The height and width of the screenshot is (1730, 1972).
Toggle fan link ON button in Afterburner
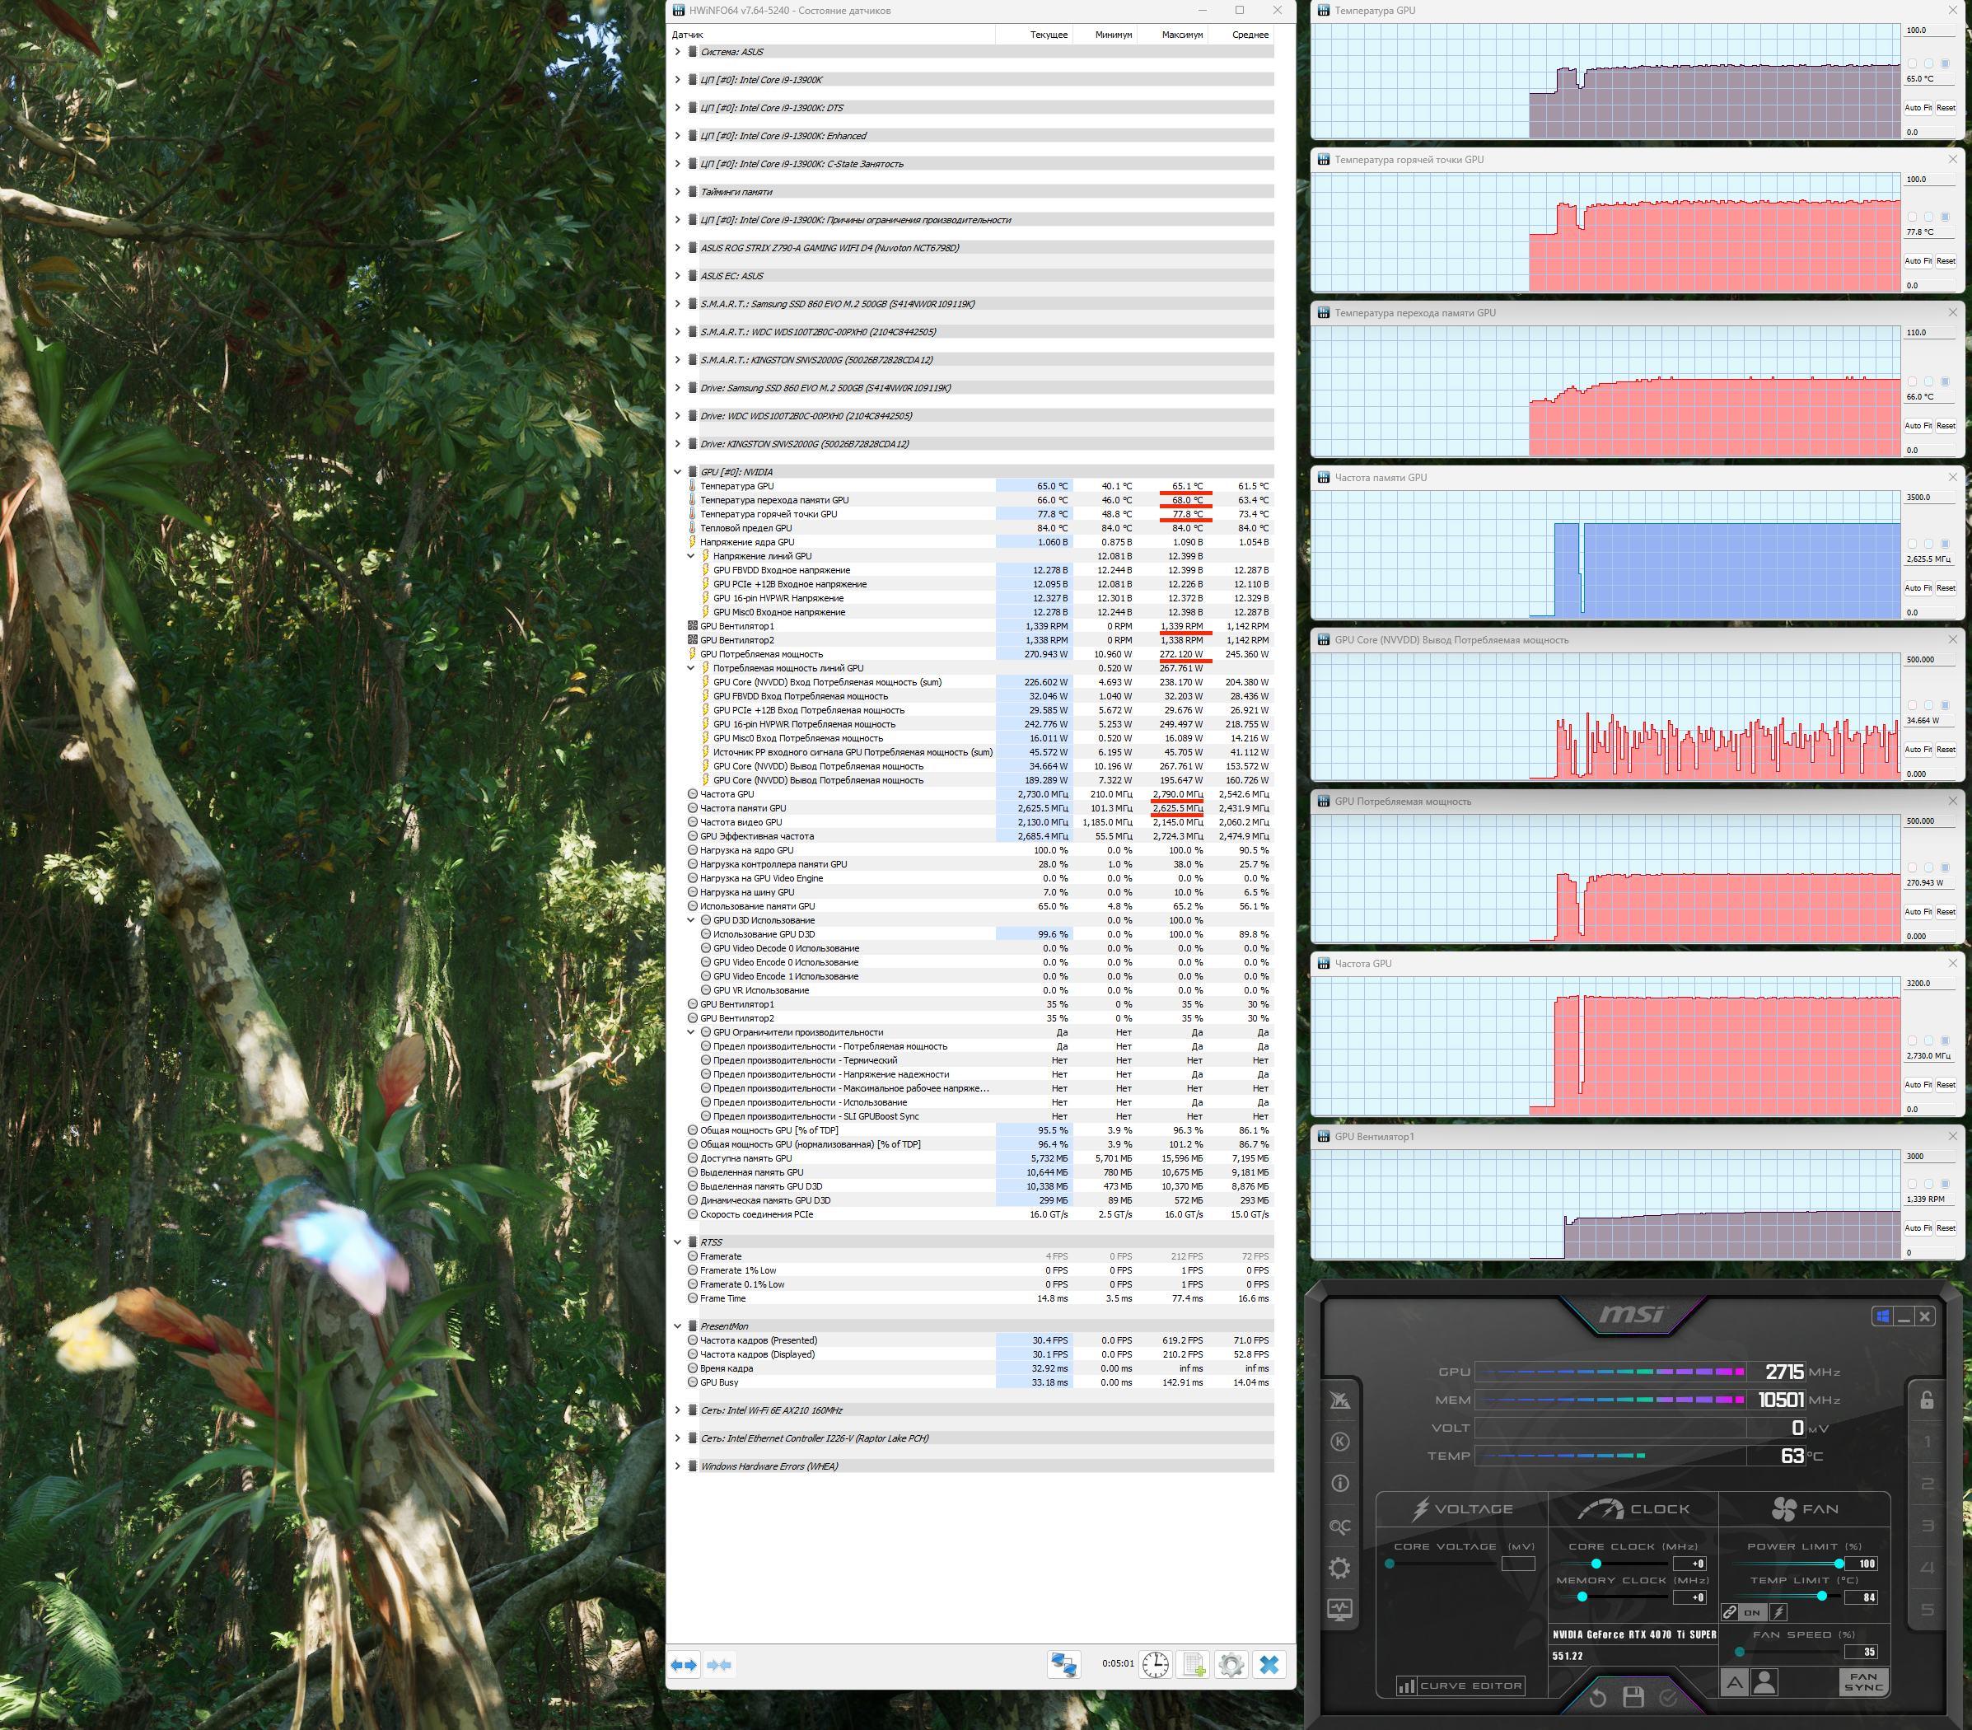[x=1751, y=1612]
